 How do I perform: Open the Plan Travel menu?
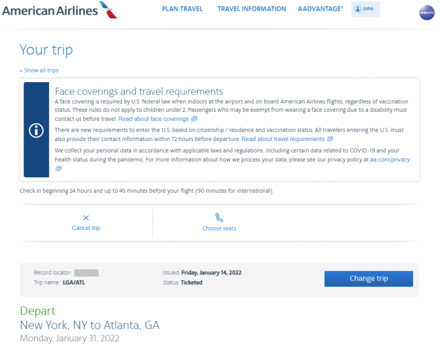click(182, 9)
